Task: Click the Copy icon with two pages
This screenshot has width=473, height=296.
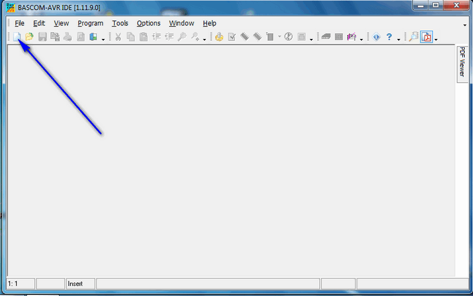Action: 131,37
